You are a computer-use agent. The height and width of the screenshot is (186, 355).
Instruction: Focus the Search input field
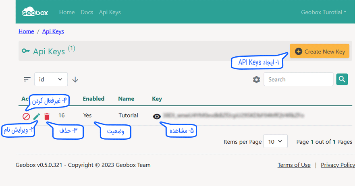tap(298, 80)
